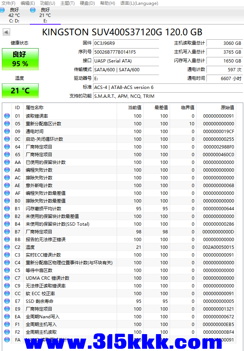Click the NAND writes value 1650 GB
The image size is (244, 351).
point(224,61)
